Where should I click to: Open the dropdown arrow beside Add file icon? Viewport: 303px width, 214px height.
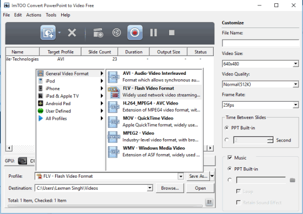(x=59, y=32)
